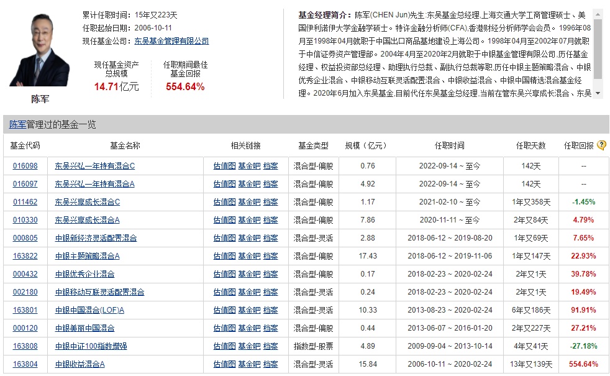
Task: Open 档案 for 中银优秀企业混合
Action: click(270, 274)
